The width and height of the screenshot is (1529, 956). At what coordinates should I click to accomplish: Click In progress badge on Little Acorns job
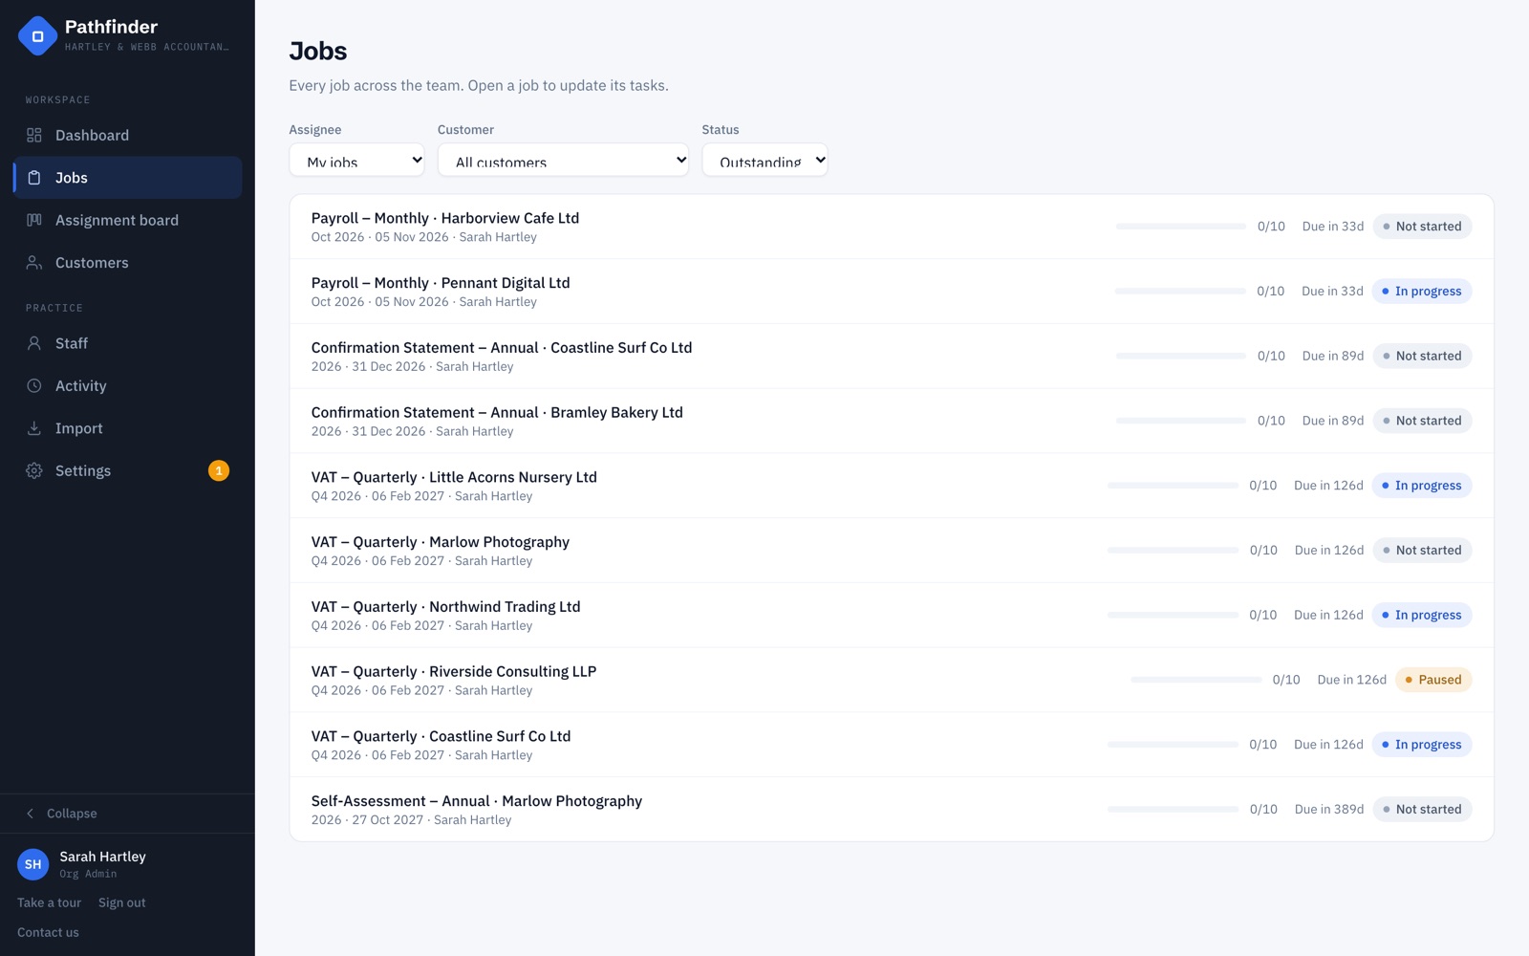(1422, 486)
